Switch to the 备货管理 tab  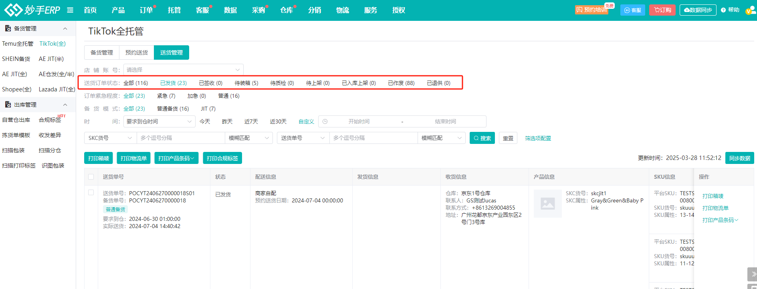pyautogui.click(x=102, y=53)
